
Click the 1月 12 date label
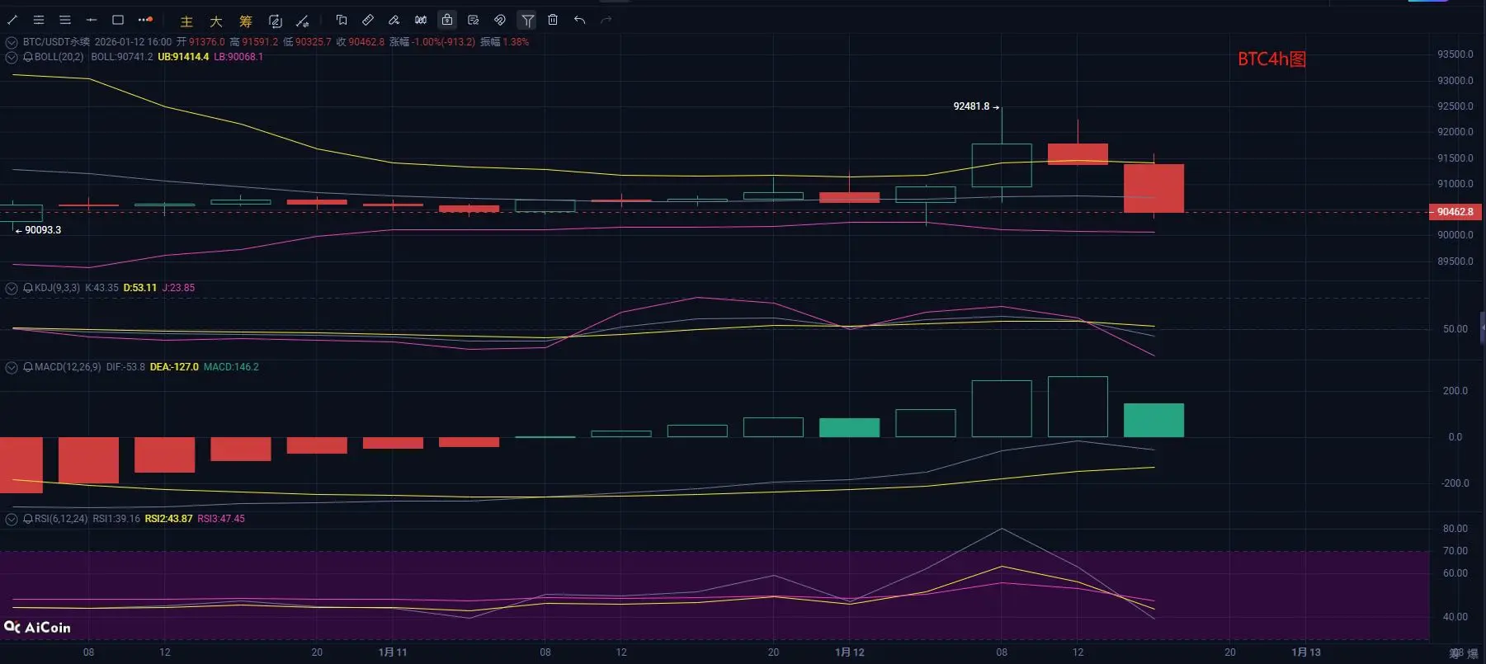point(850,652)
